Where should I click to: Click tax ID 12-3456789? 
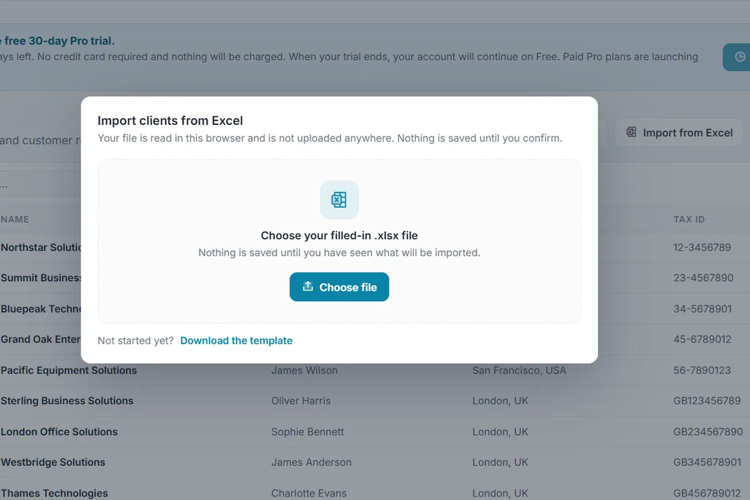coord(702,247)
